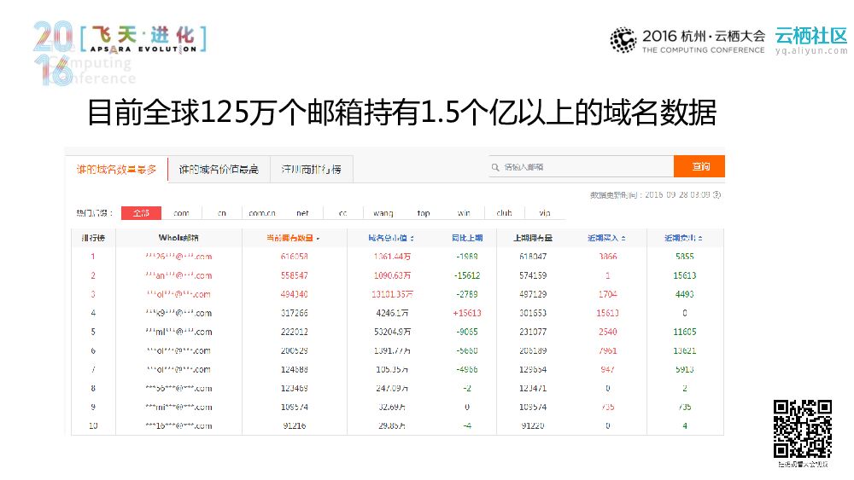Click the Whois邮箱 column header
854x480 pixels.
[178, 238]
